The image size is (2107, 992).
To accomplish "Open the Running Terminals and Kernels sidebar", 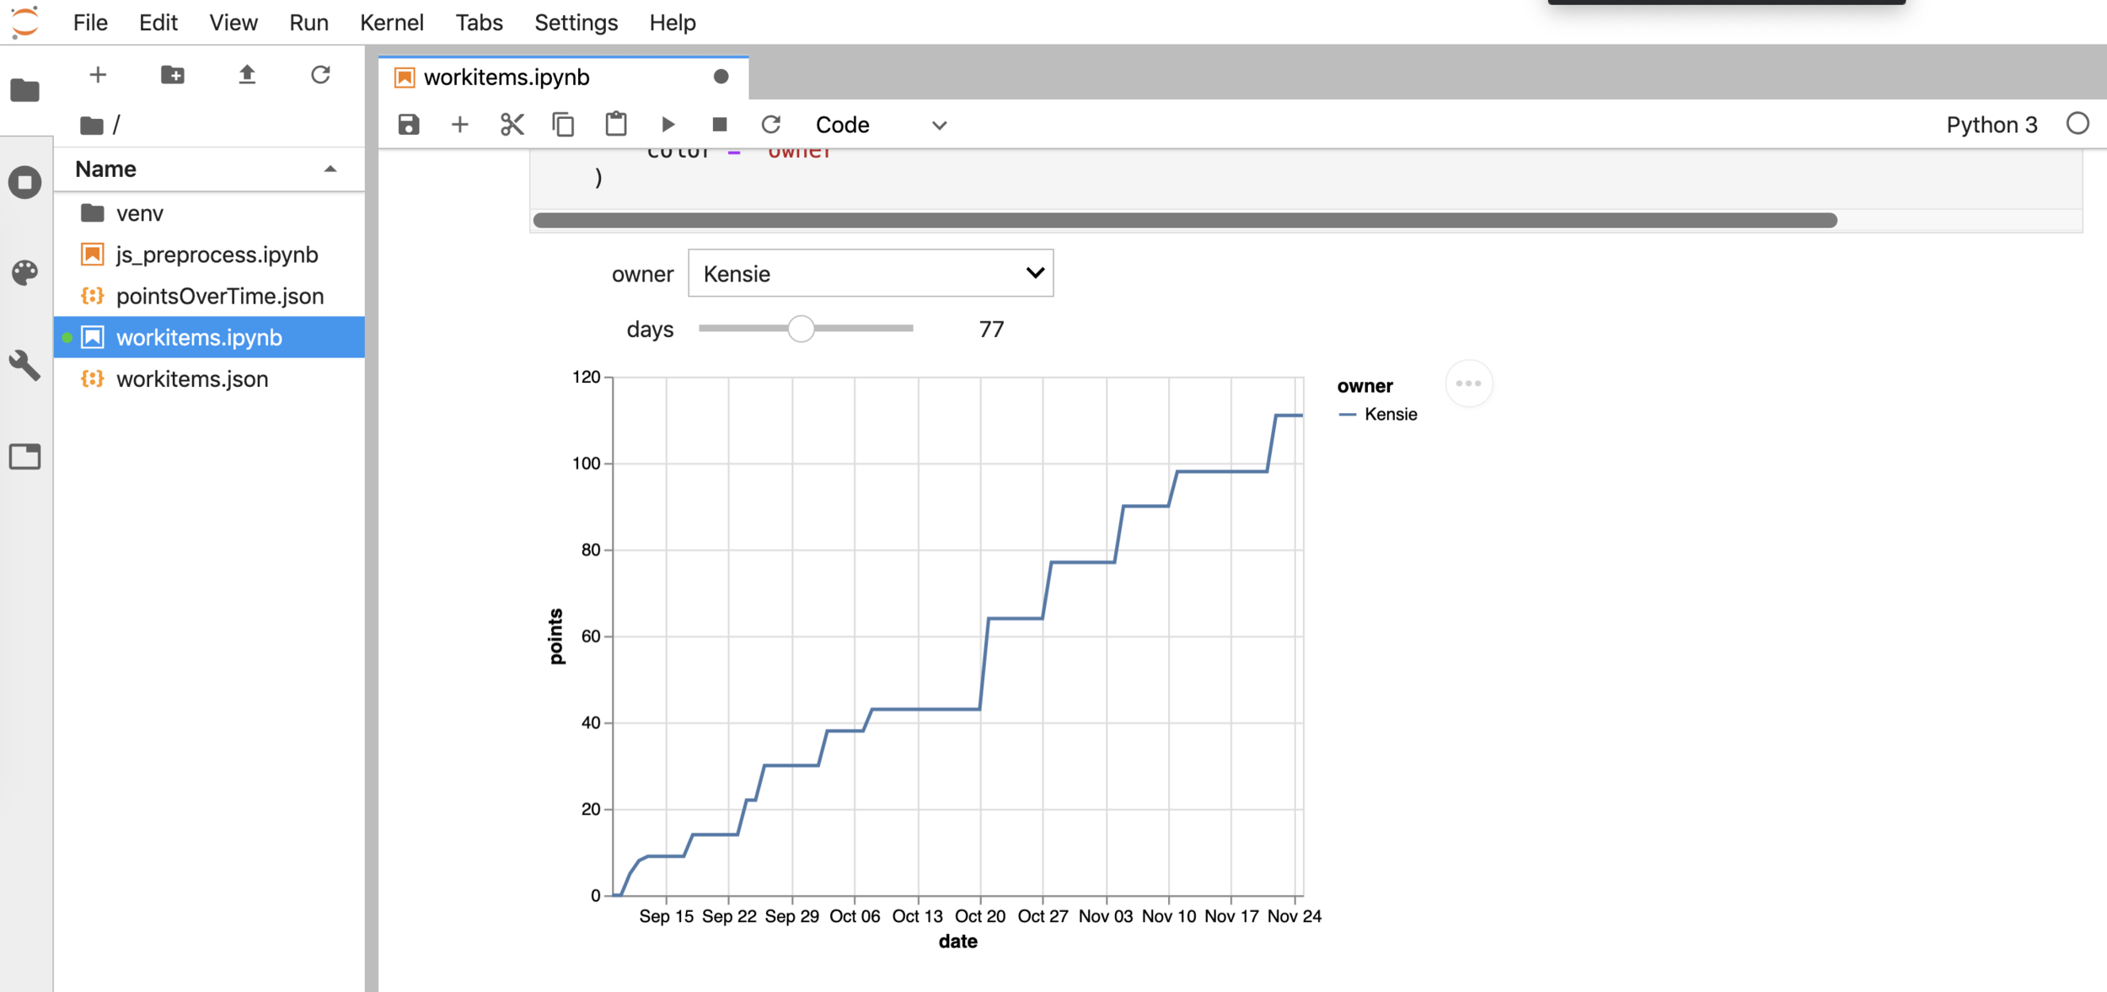I will [x=25, y=182].
